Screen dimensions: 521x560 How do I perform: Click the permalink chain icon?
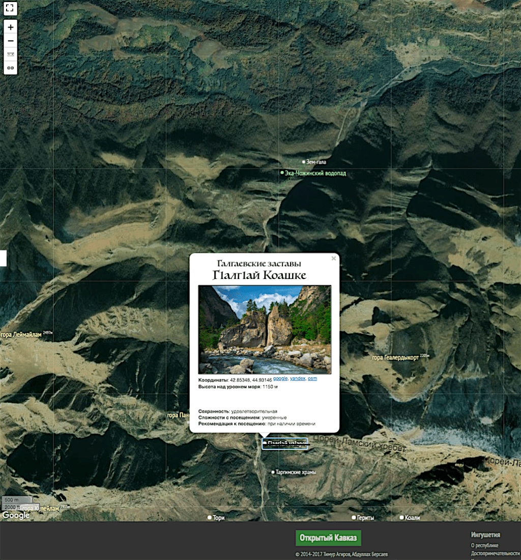(x=11, y=67)
